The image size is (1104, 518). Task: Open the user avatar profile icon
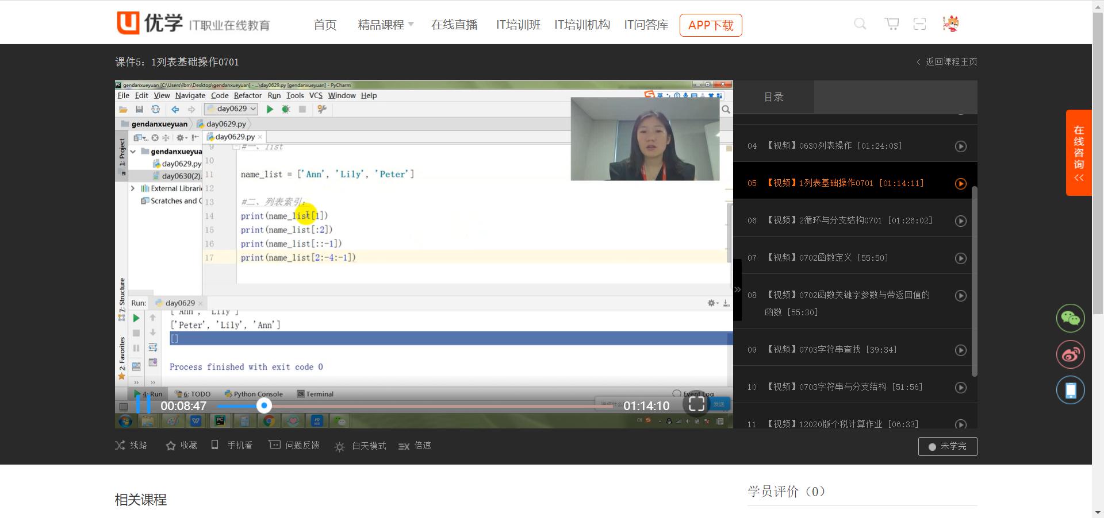tap(950, 24)
